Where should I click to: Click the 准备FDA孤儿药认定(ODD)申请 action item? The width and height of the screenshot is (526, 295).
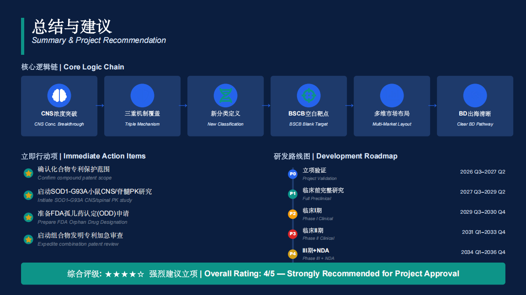[x=83, y=214]
